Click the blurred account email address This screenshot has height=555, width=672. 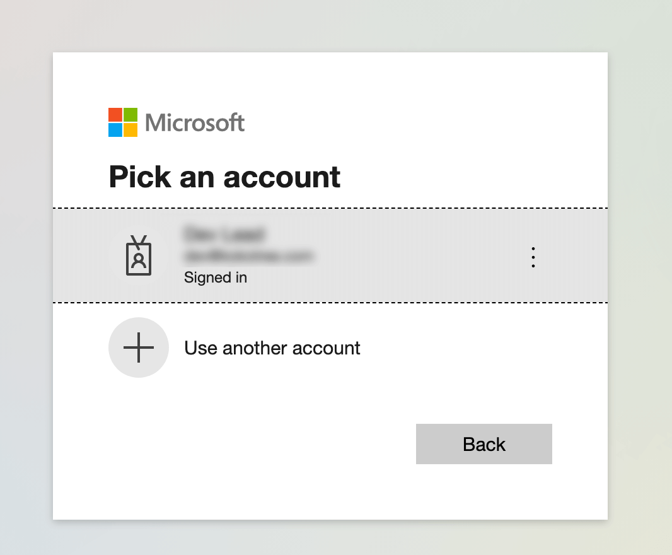pyautogui.click(x=249, y=256)
